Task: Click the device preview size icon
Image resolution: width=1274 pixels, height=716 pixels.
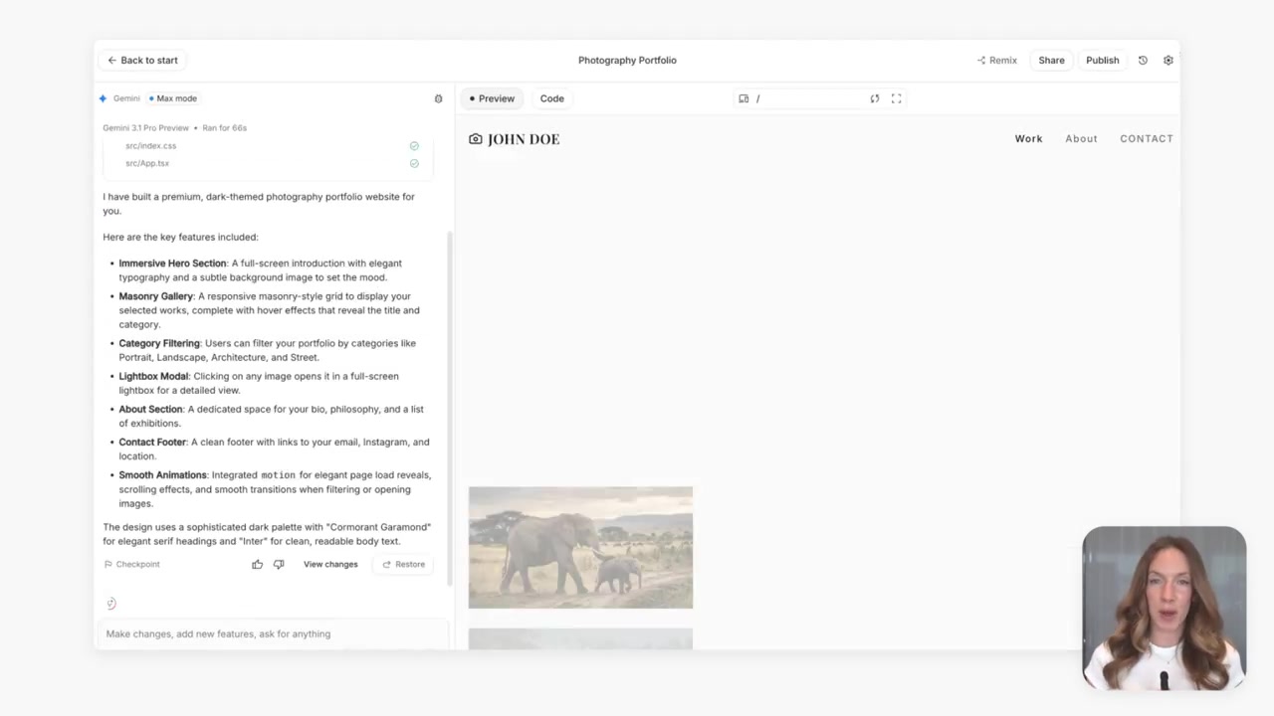Action: [743, 98]
